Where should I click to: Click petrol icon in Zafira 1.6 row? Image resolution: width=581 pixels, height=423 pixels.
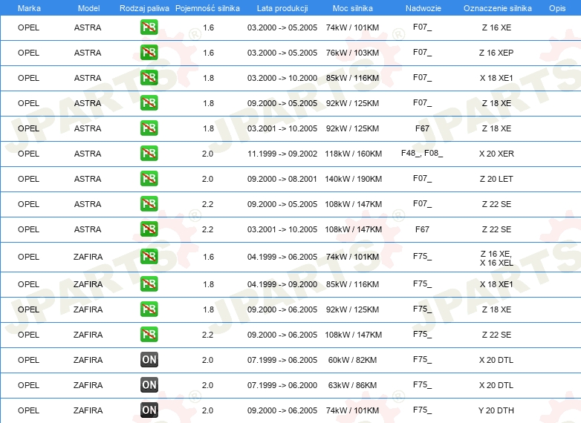point(149,257)
